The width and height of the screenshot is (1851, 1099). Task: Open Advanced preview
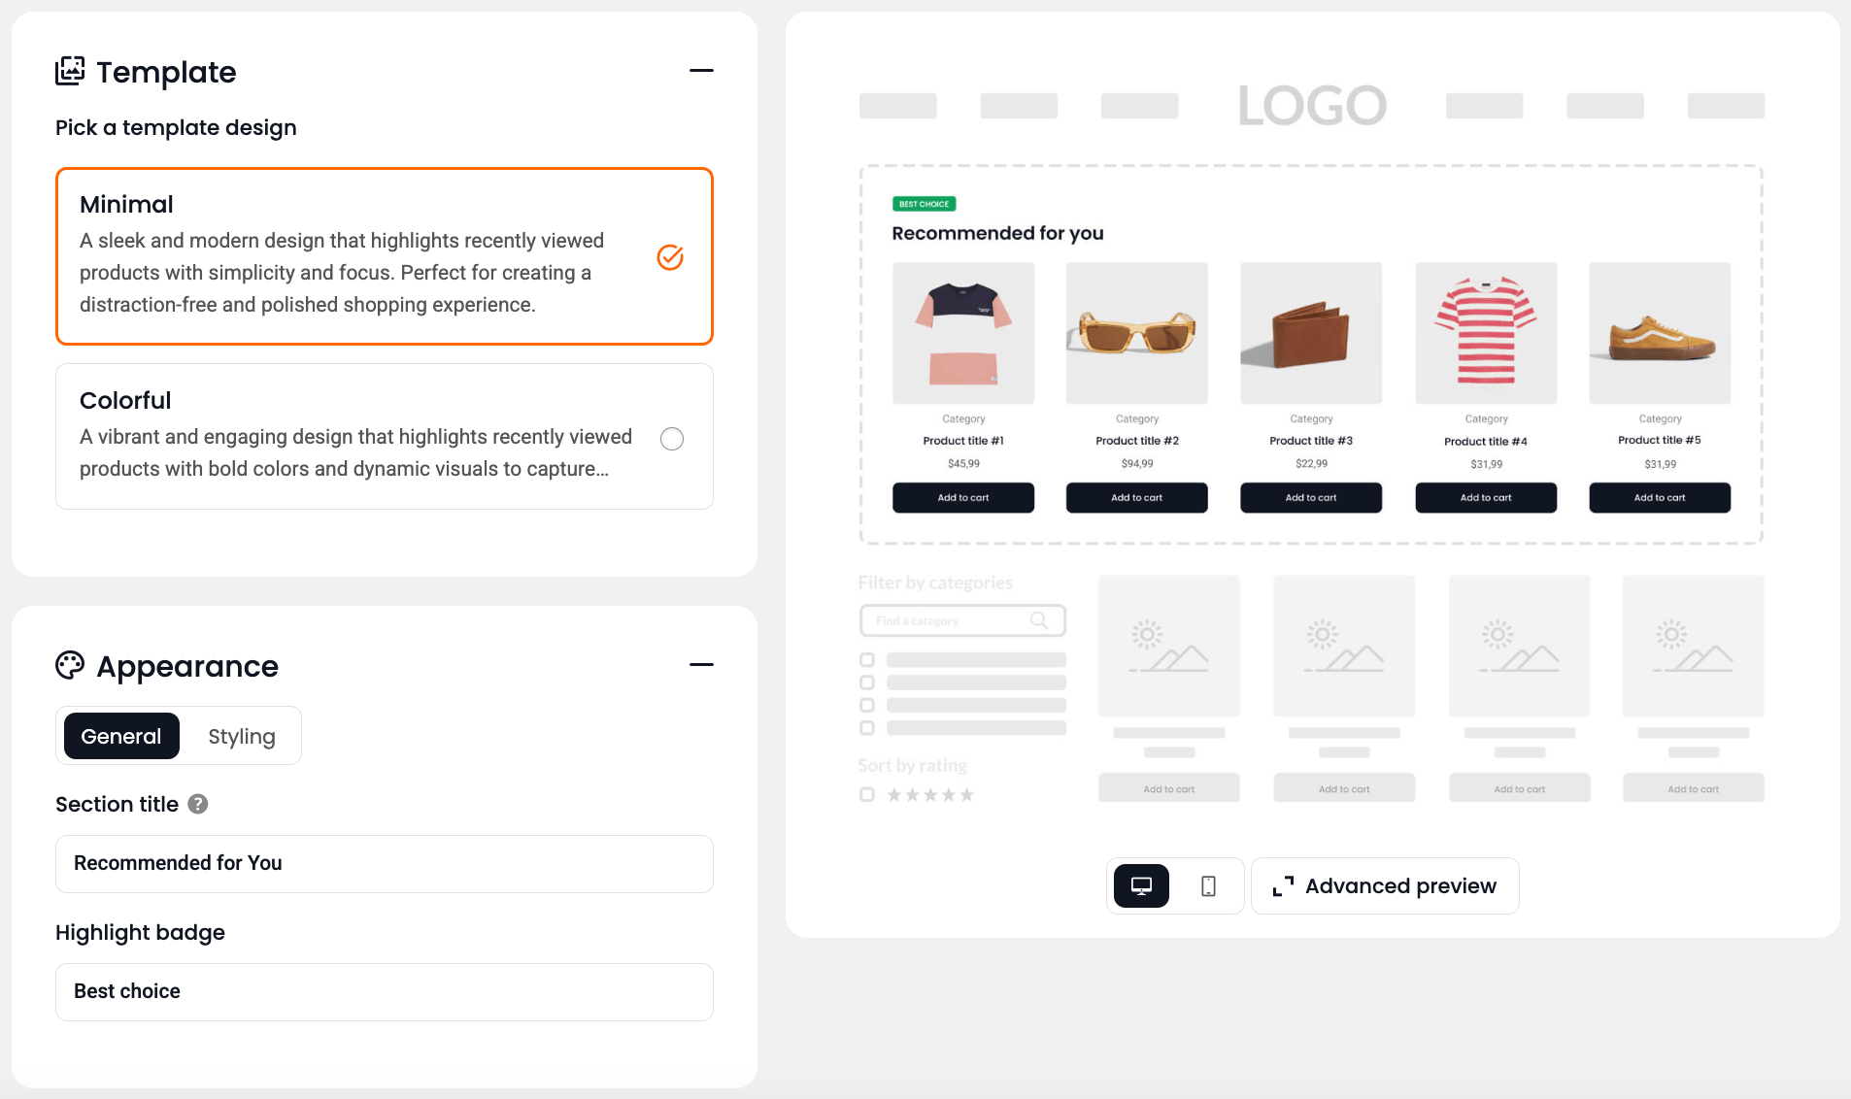pyautogui.click(x=1385, y=885)
